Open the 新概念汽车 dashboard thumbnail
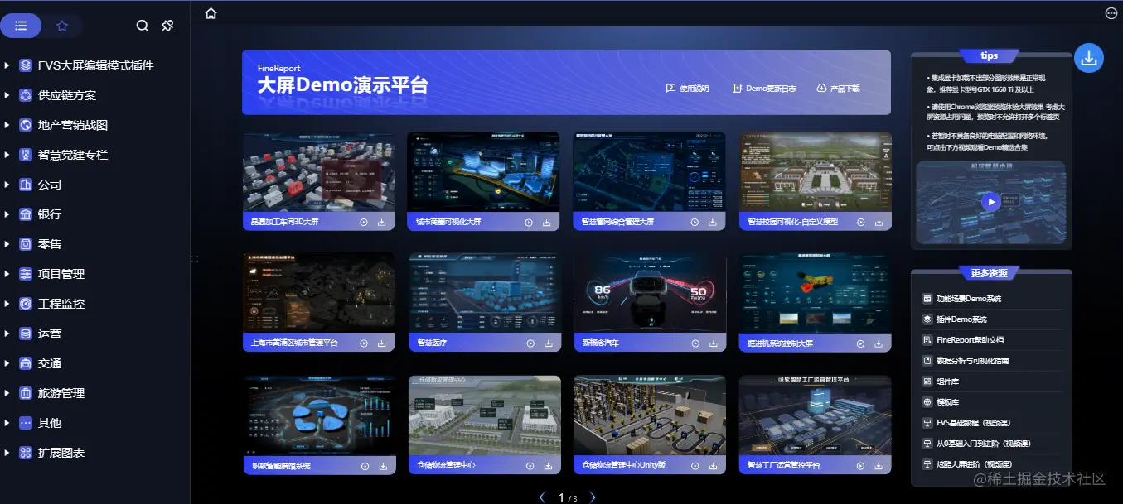Screen dimensions: 1123x504 tap(650, 293)
